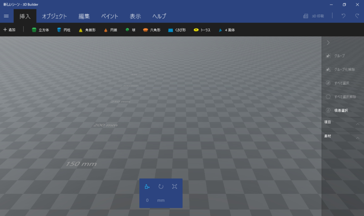Click すべて選択解除 deselect all
The height and width of the screenshot is (216, 364).
[x=341, y=97]
